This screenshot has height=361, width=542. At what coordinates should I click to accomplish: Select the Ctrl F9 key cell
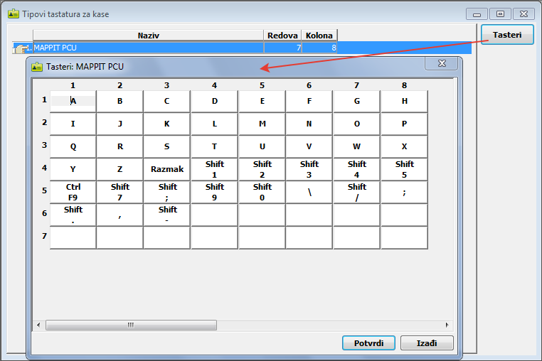point(73,192)
